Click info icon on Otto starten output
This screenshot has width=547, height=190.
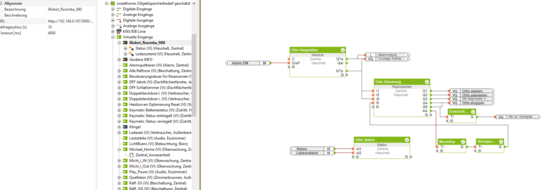[x=492, y=91]
